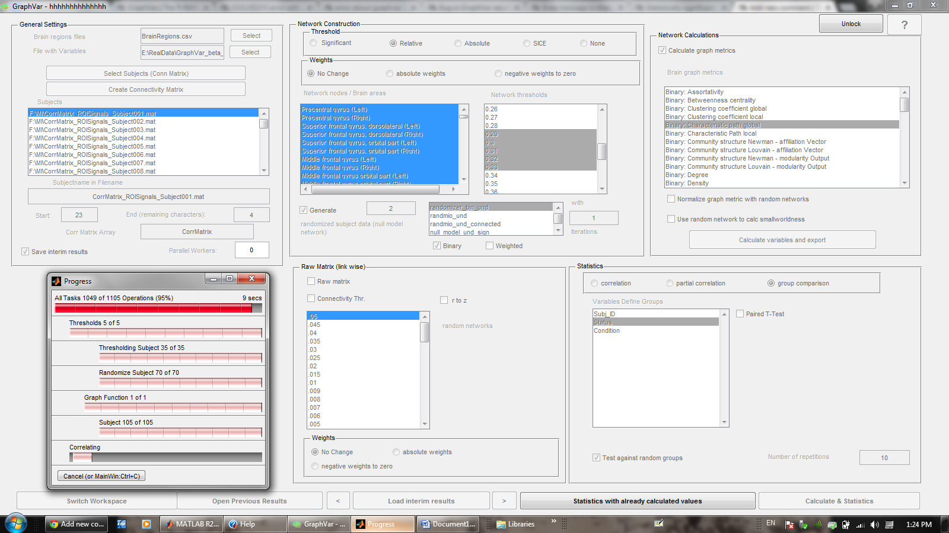Click Calculate variables and export
Viewport: 949px width, 533px height.
coord(782,240)
